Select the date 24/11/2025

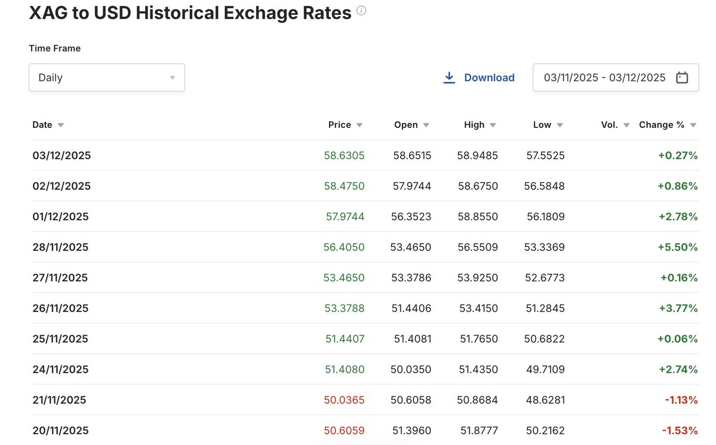click(x=60, y=370)
